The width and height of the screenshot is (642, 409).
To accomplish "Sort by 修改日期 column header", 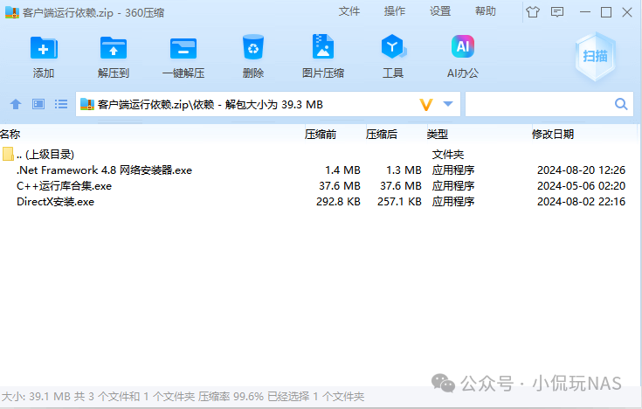I will (553, 135).
